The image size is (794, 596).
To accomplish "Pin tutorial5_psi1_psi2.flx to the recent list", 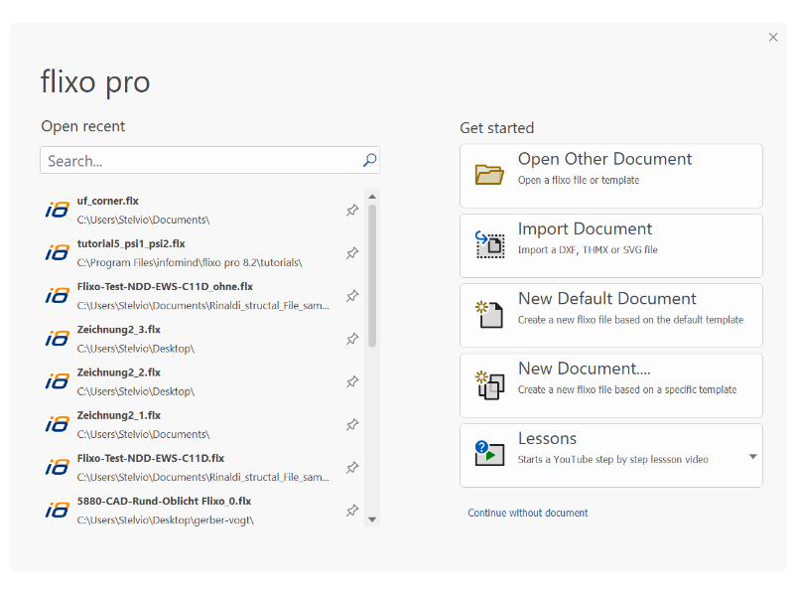I will [x=352, y=253].
